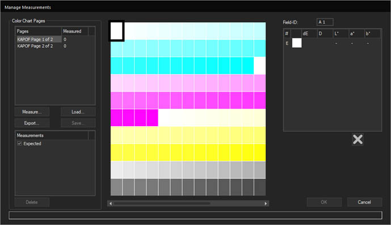Click the L* column header

(341, 34)
